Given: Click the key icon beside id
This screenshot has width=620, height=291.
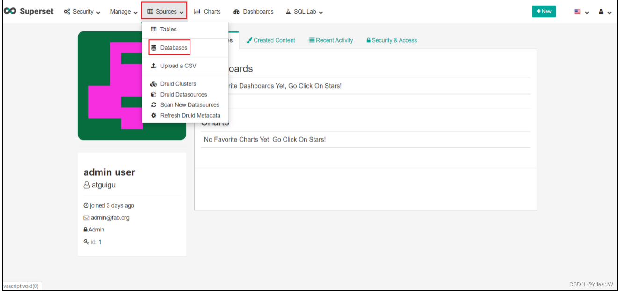Looking at the screenshot, I should click(86, 242).
